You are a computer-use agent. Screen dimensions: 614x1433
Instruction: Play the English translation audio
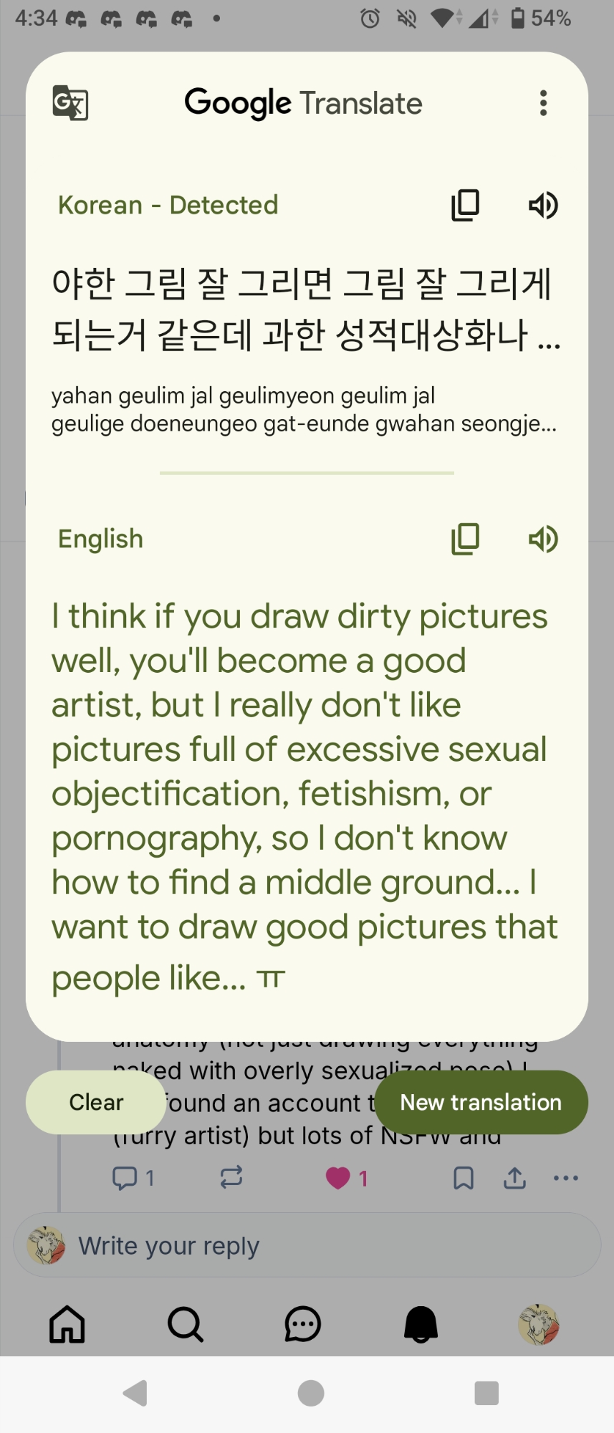pos(543,539)
